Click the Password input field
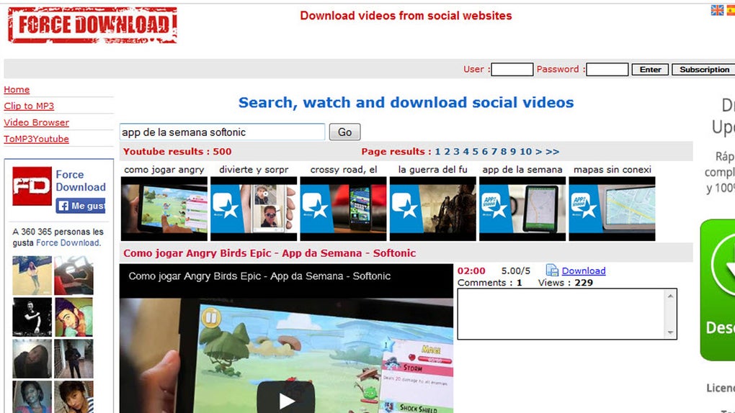Screen dimensions: 735x413 607,69
